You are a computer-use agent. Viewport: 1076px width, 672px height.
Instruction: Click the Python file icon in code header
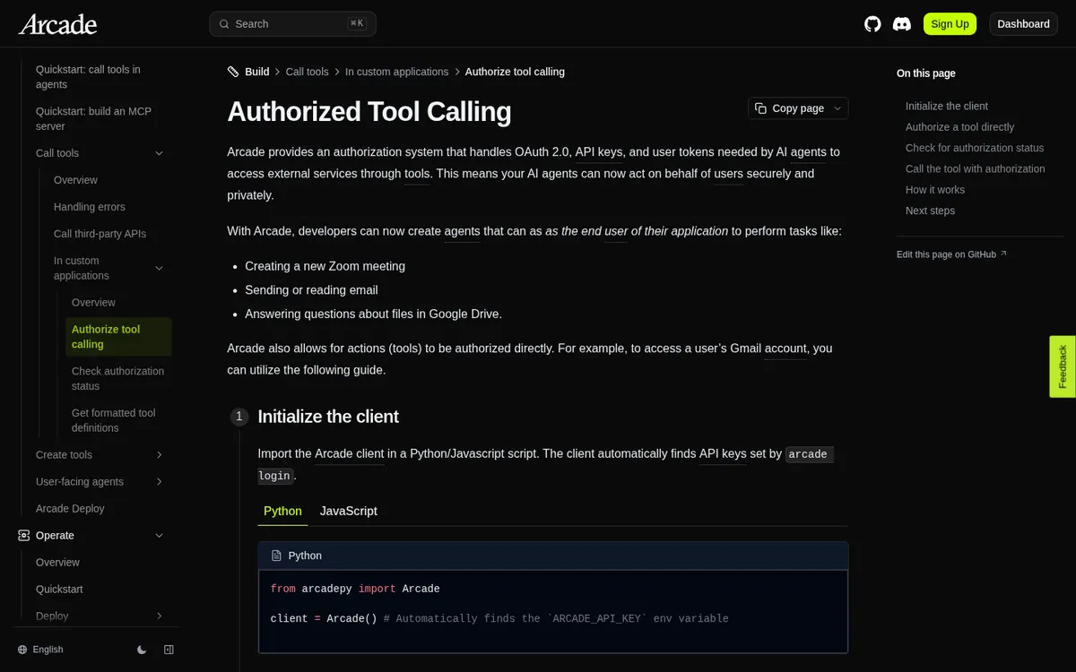[x=276, y=556]
